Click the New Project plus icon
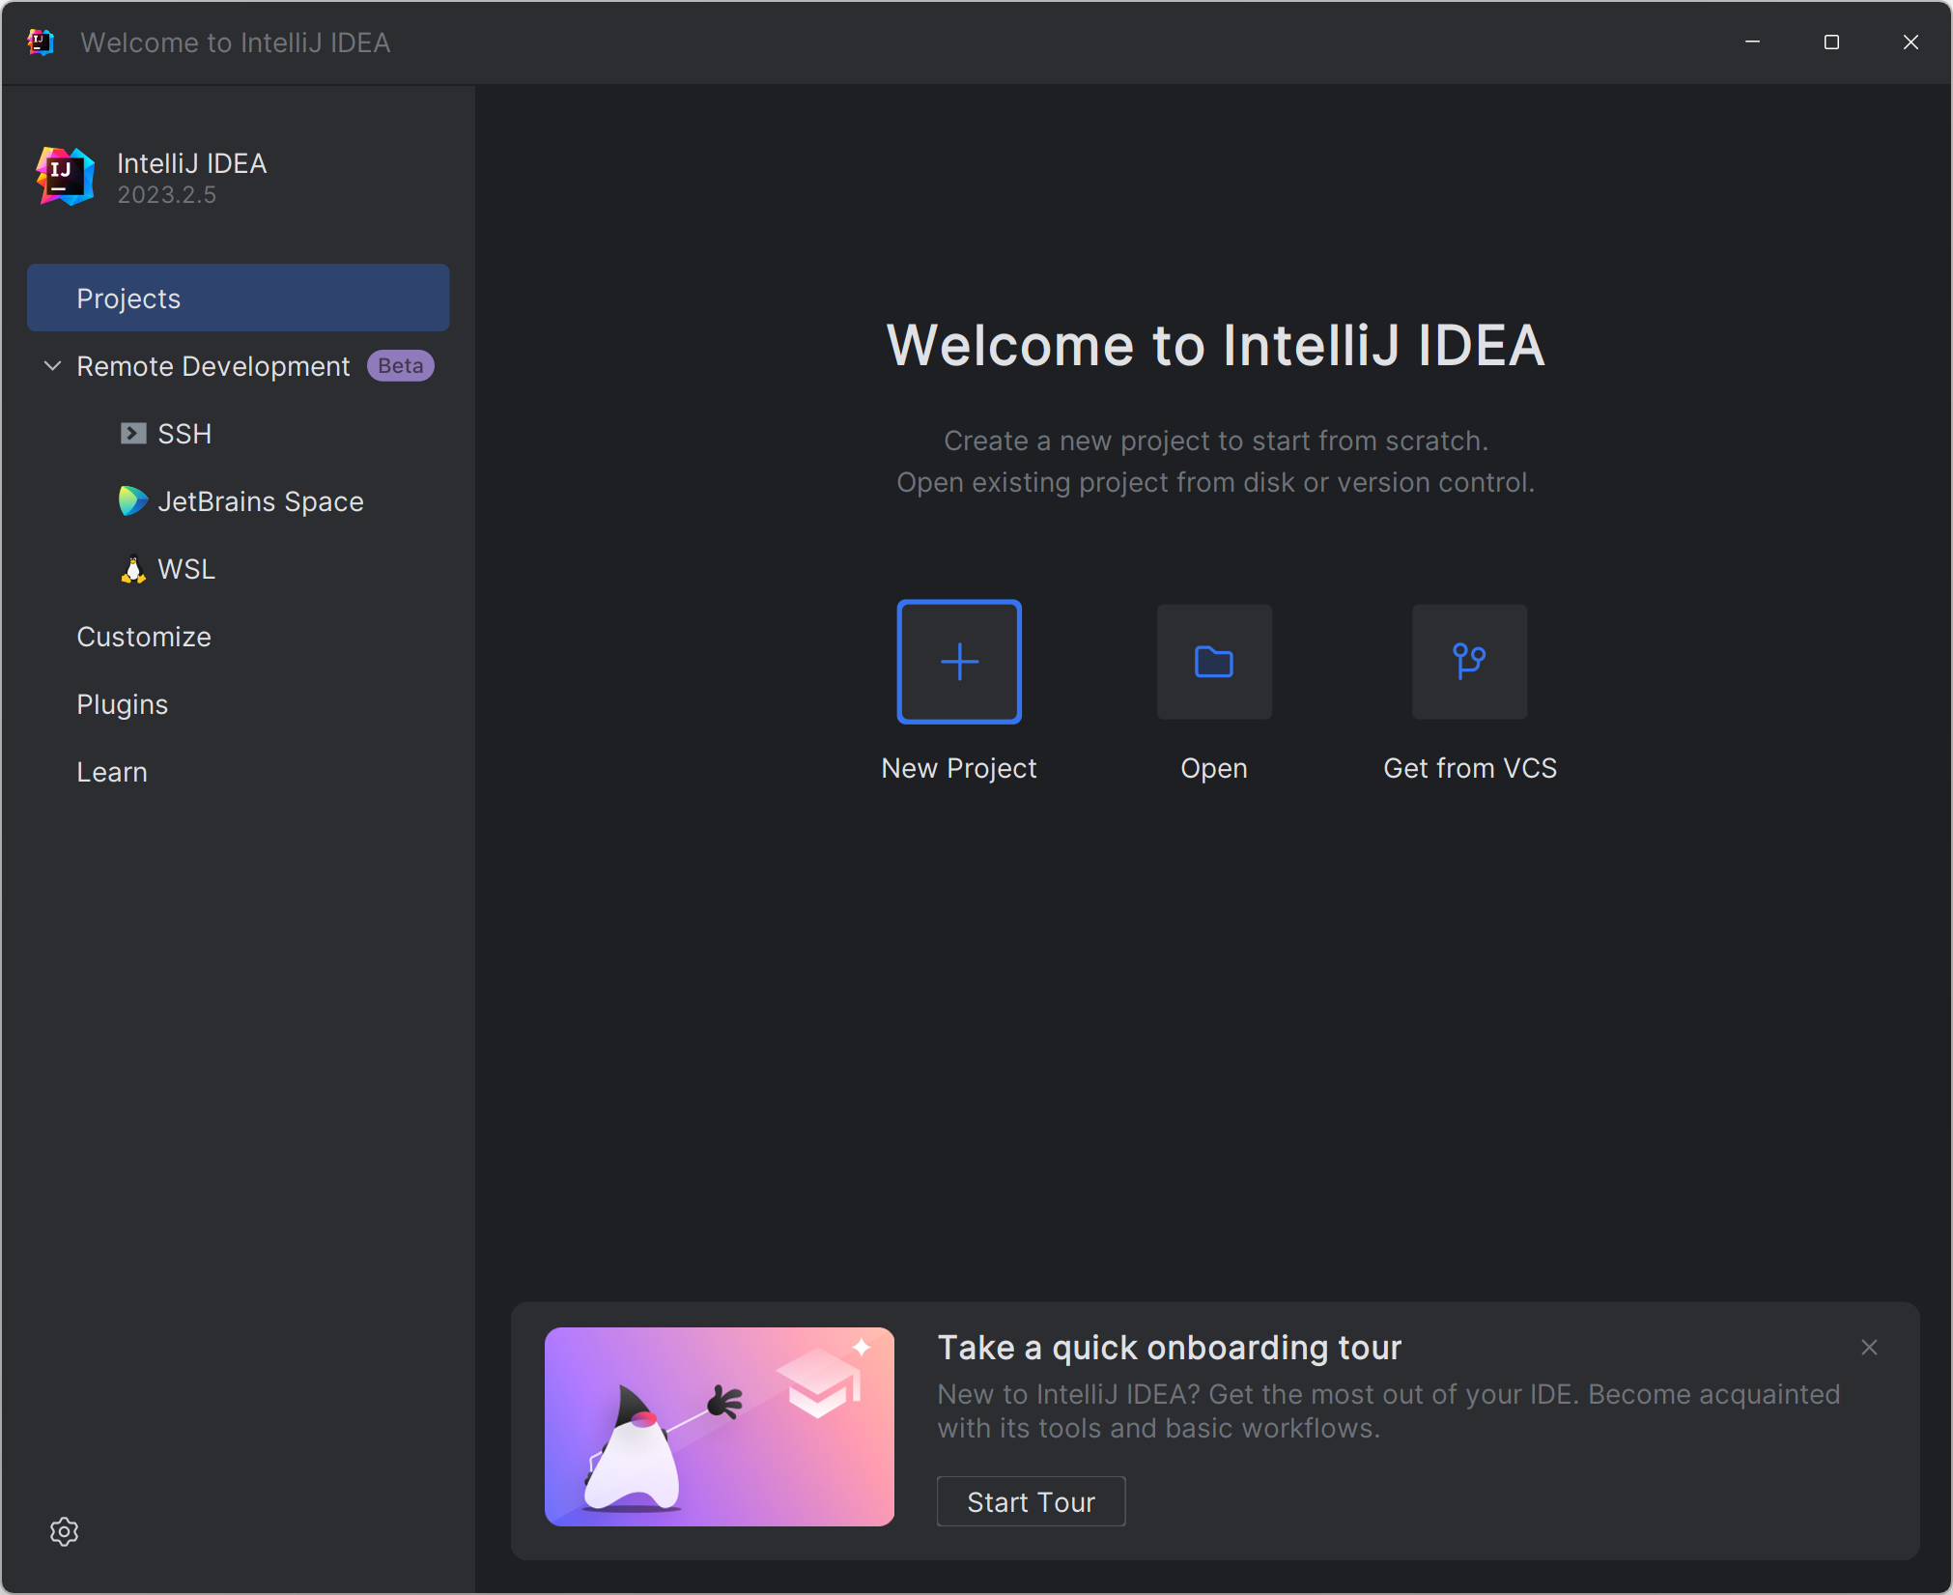 (x=959, y=662)
